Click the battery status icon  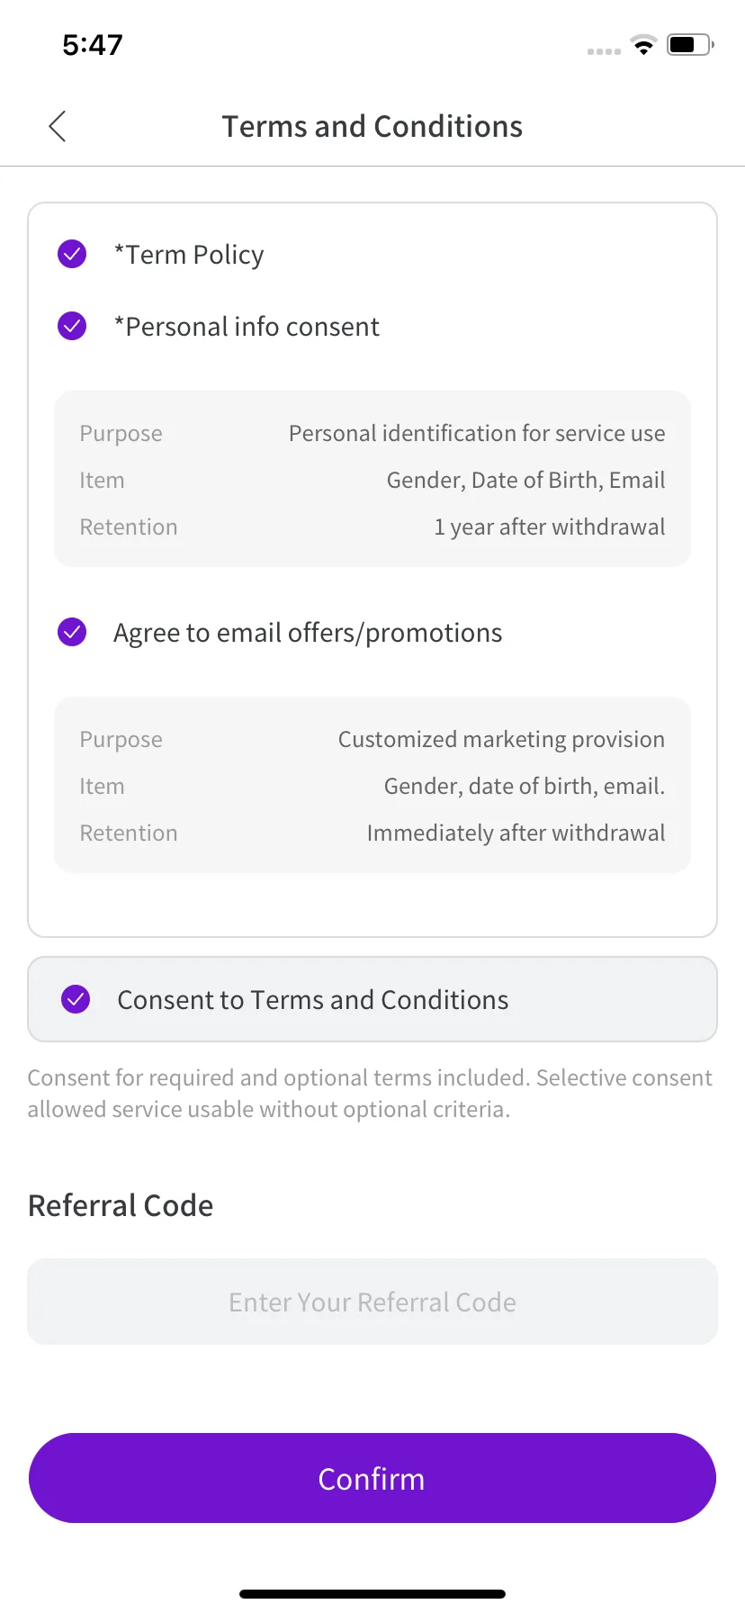click(x=689, y=45)
